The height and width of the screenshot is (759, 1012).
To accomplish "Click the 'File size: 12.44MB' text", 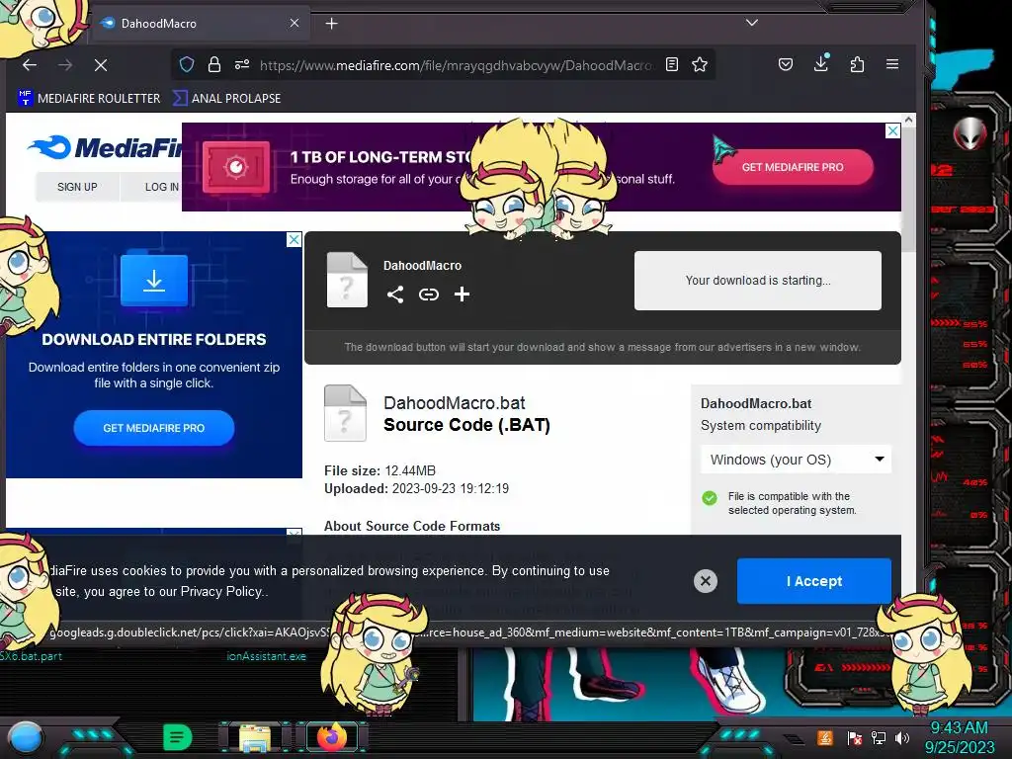I will coord(379,470).
